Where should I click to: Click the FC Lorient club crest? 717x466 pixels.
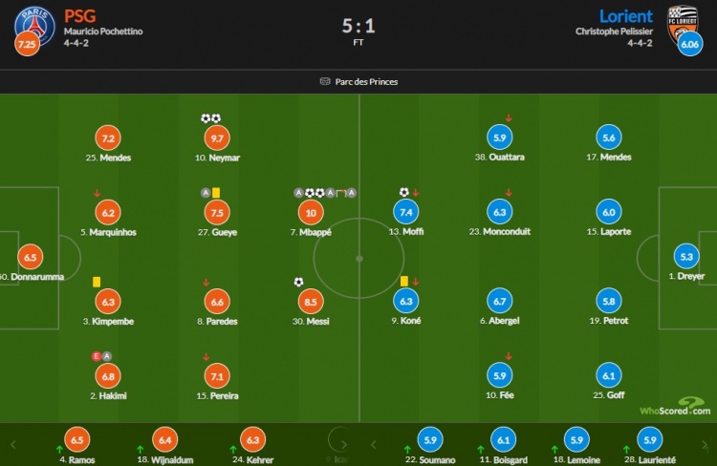(683, 25)
